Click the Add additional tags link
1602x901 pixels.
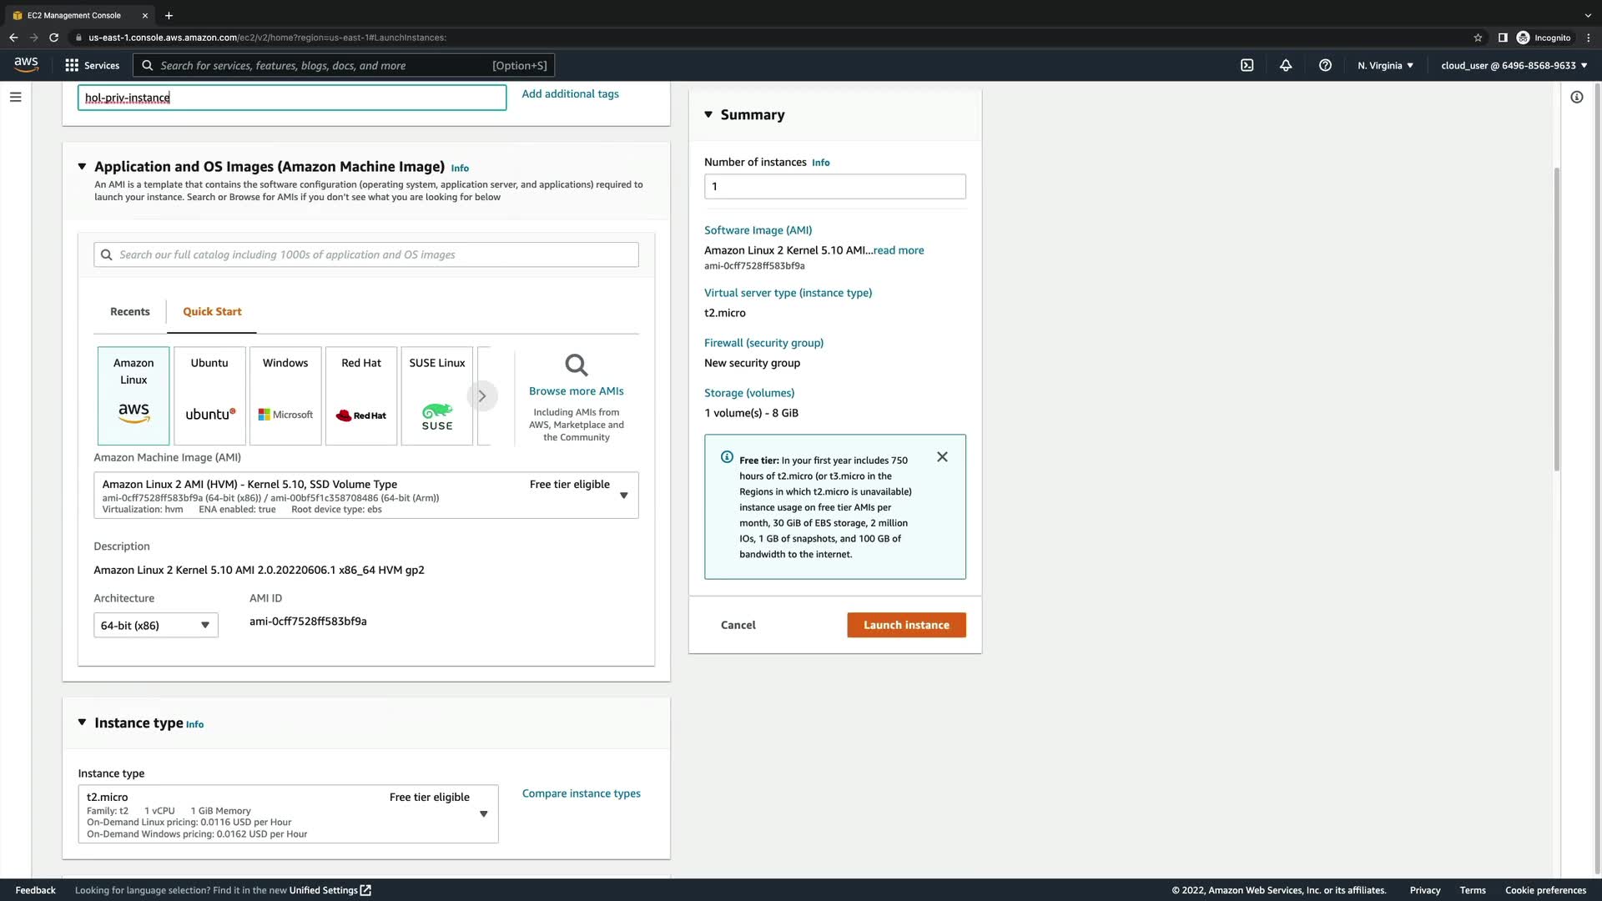point(570,94)
